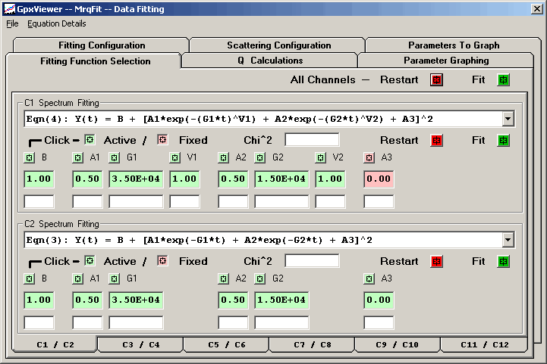
Task: Open the File menu
Action: click(12, 23)
